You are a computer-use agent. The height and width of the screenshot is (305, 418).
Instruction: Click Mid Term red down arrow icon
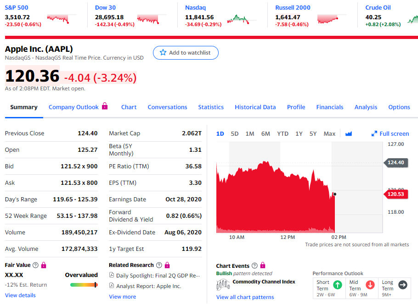tap(370, 285)
